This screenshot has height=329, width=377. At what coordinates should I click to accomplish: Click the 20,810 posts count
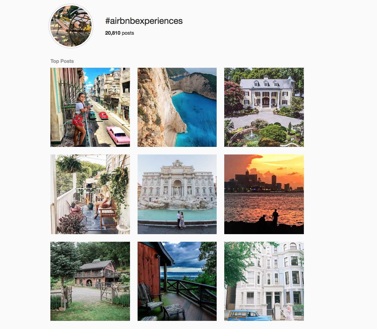point(119,33)
